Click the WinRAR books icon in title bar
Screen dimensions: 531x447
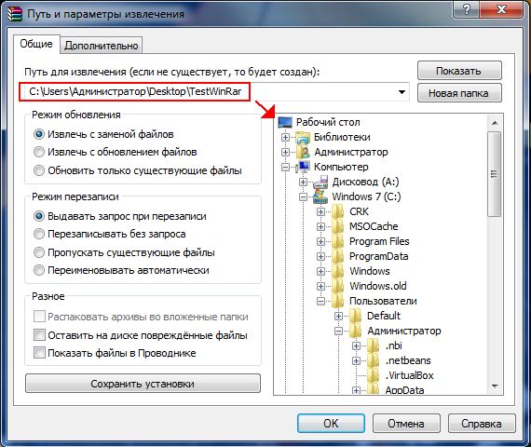[15, 14]
